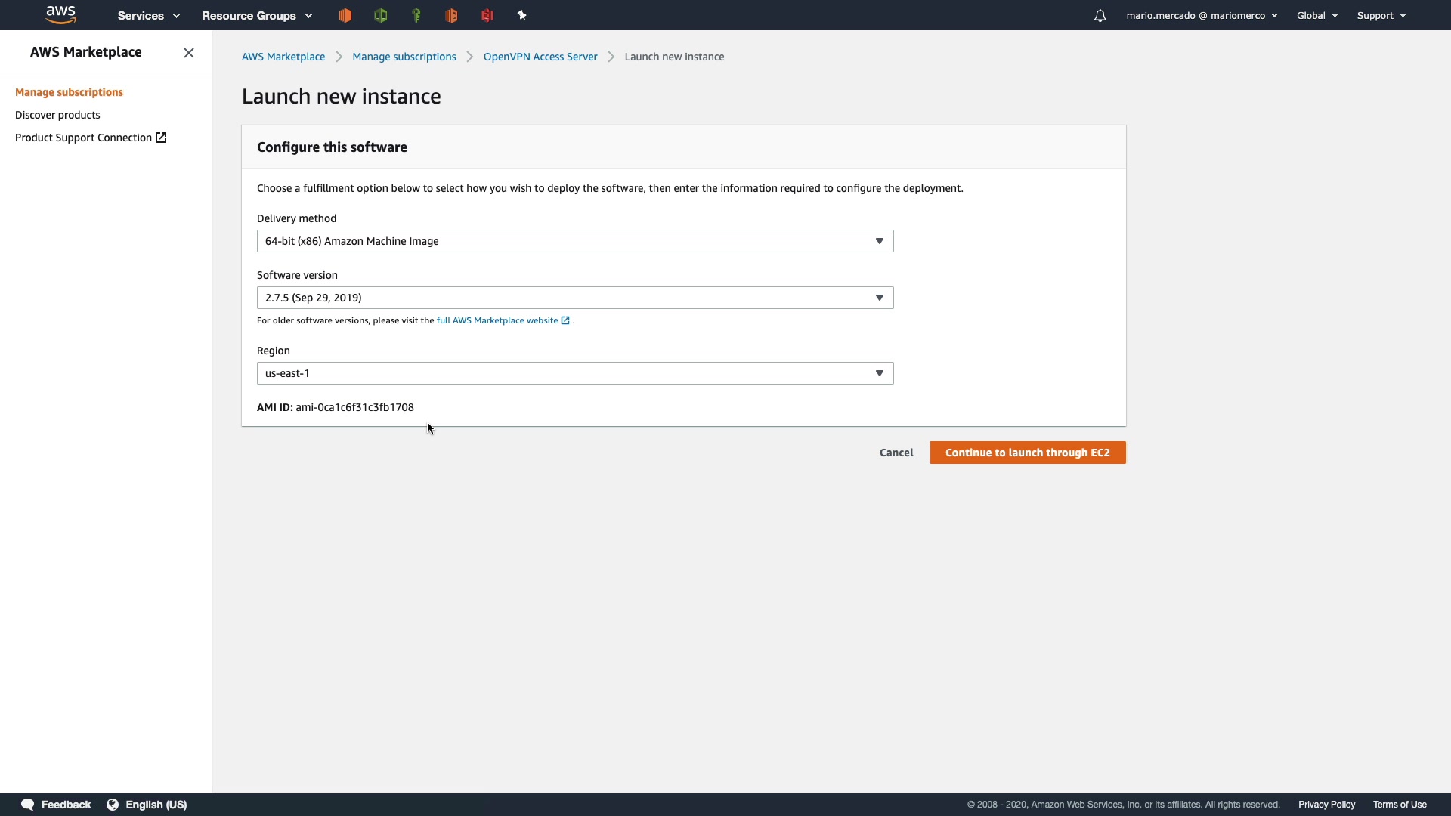Open the Software version dropdown

coord(574,298)
